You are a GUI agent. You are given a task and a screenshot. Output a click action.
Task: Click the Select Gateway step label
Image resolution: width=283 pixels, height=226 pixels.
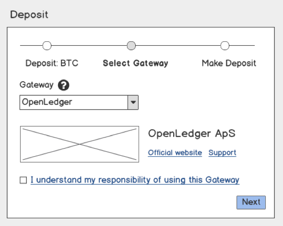(135, 63)
